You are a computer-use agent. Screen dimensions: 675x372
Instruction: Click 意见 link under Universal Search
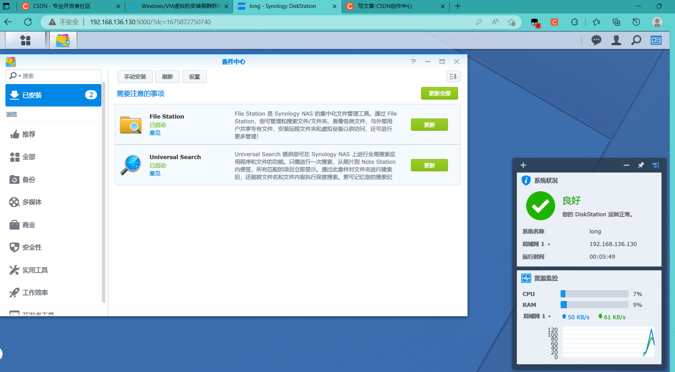pyautogui.click(x=155, y=174)
